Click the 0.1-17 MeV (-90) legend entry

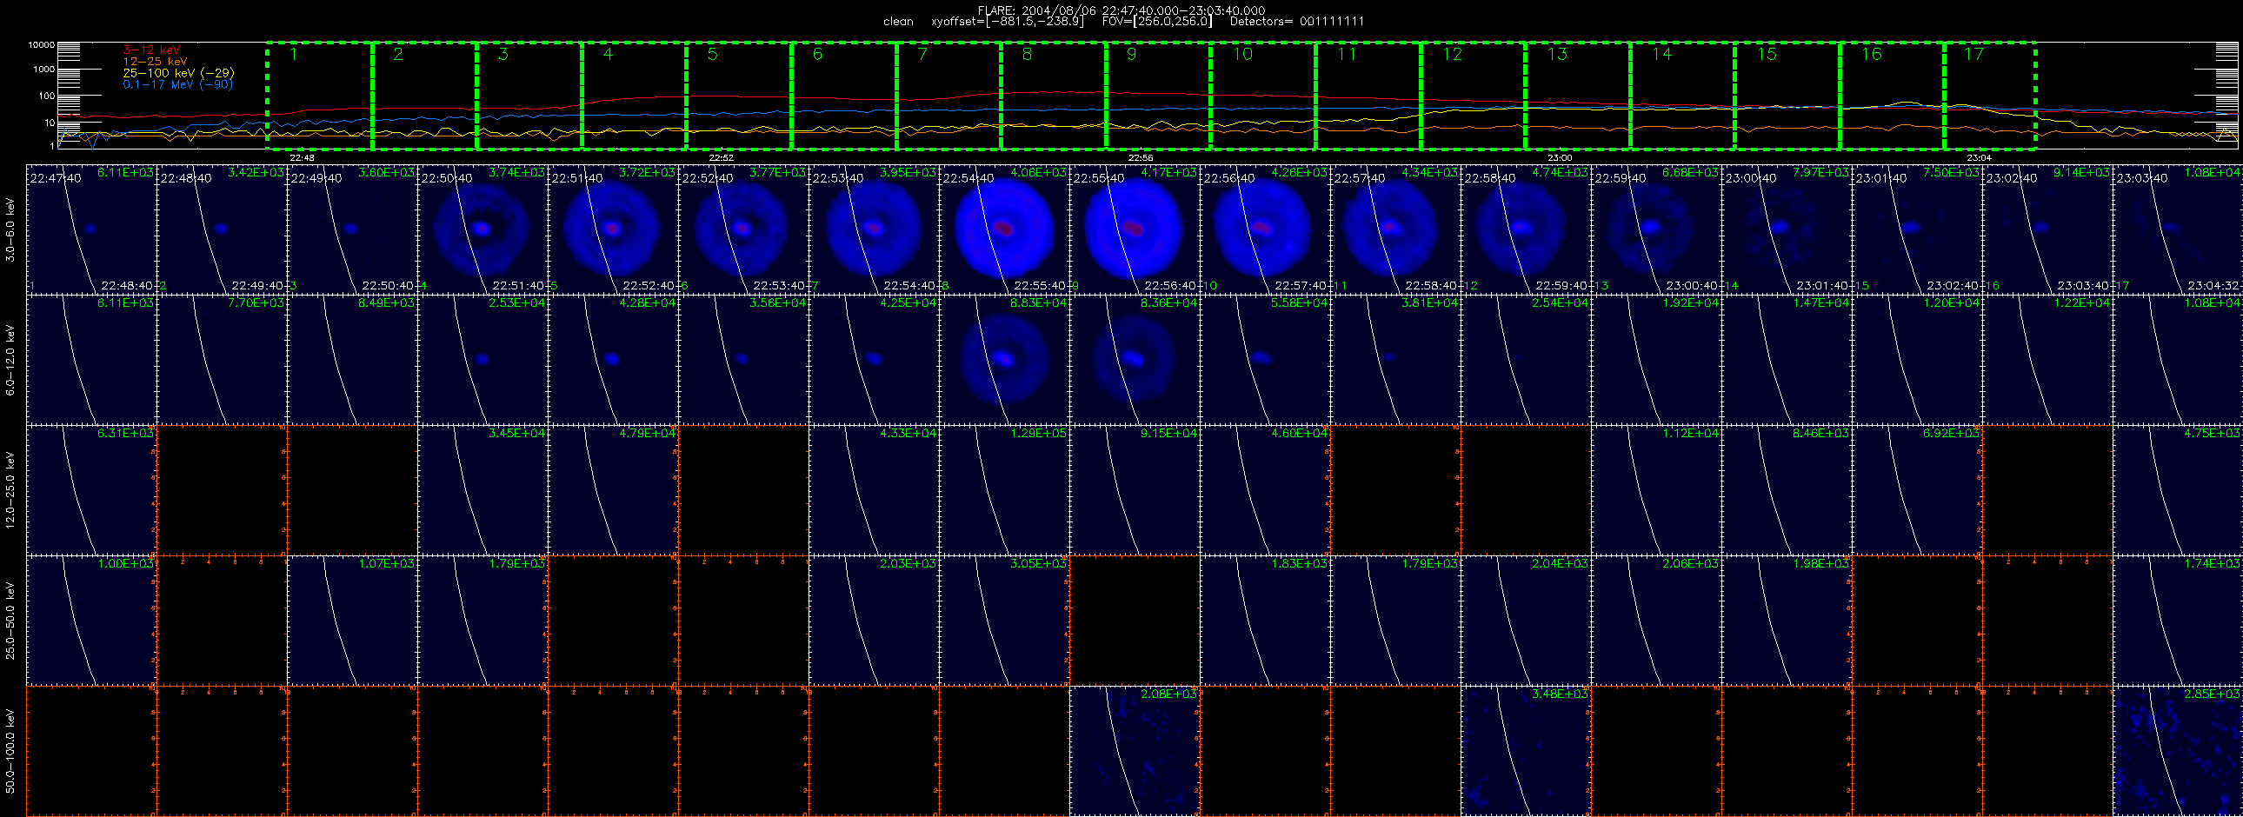pyautogui.click(x=177, y=84)
